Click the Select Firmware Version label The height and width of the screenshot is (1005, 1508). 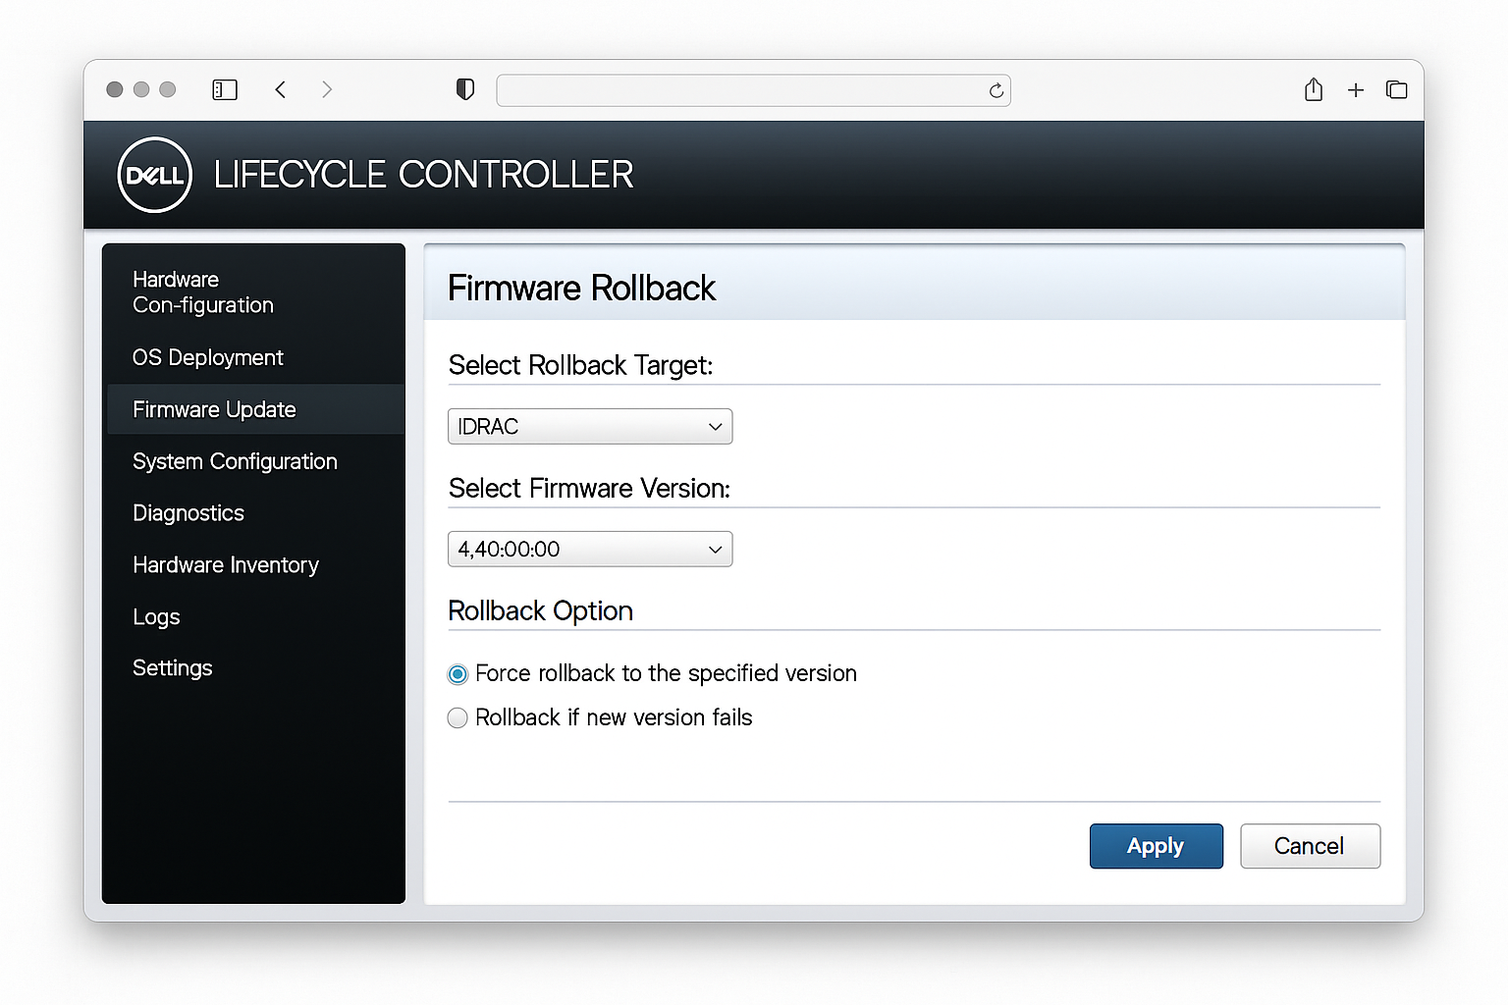click(589, 488)
